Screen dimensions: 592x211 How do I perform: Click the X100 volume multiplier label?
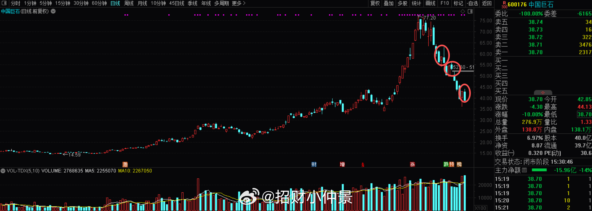(480, 208)
